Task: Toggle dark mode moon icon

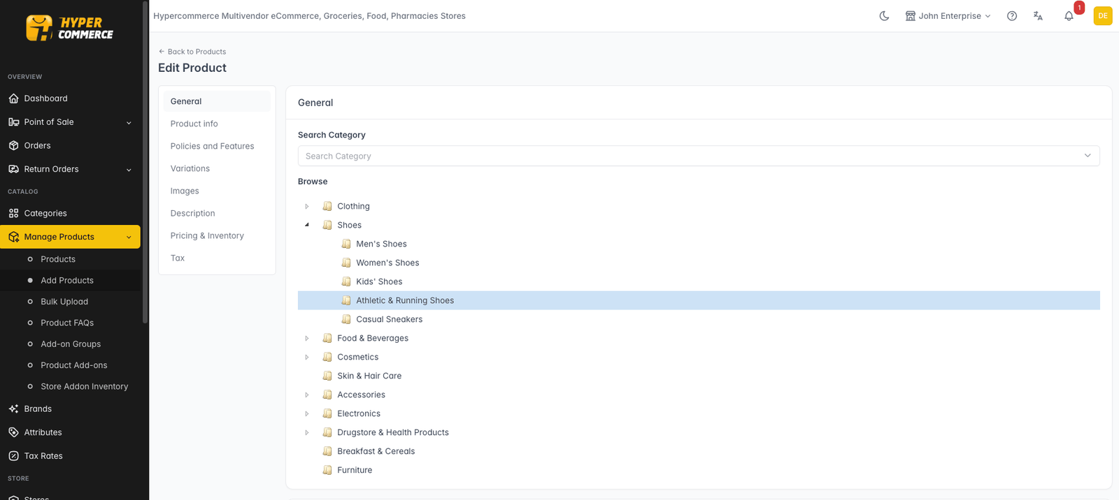Action: [x=884, y=16]
